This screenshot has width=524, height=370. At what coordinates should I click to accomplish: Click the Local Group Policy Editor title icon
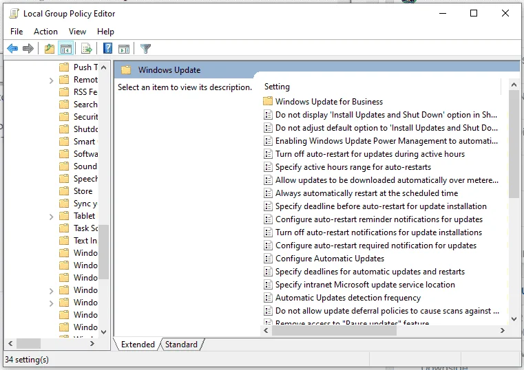coord(14,14)
